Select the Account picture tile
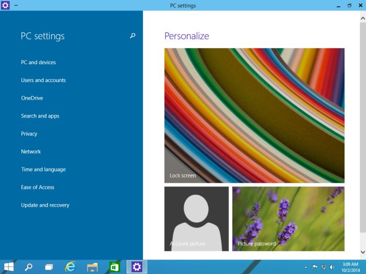Viewport: 366px width, 274px height. [196, 219]
